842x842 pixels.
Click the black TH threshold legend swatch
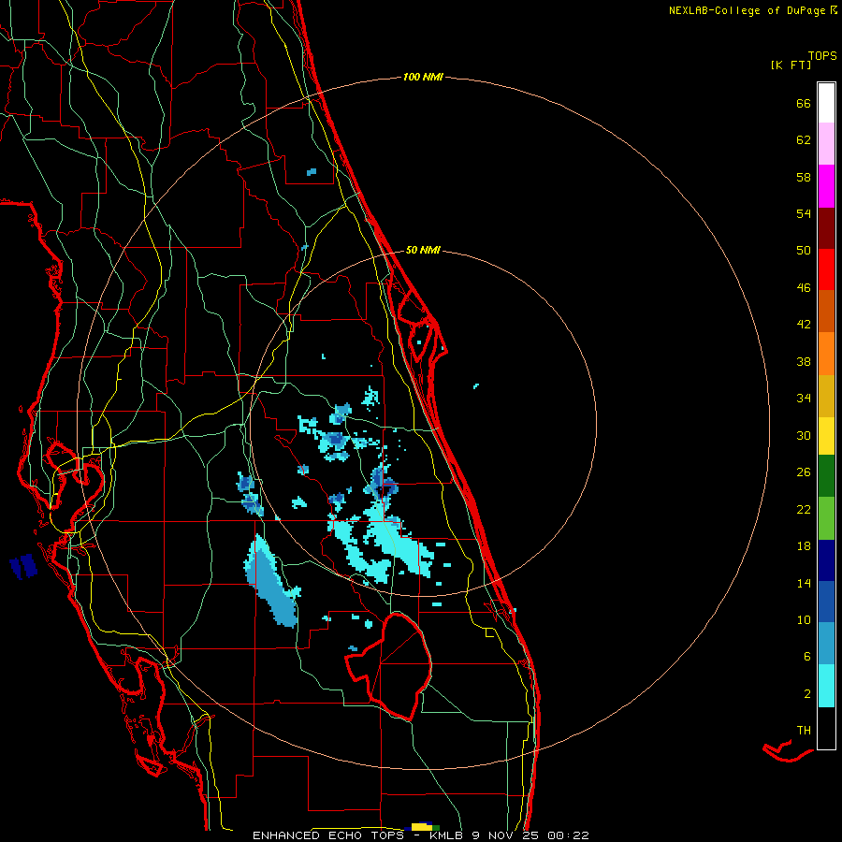(x=826, y=728)
